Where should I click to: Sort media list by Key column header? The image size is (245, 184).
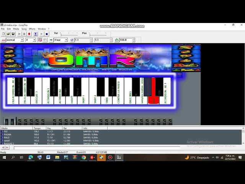pos(54,128)
